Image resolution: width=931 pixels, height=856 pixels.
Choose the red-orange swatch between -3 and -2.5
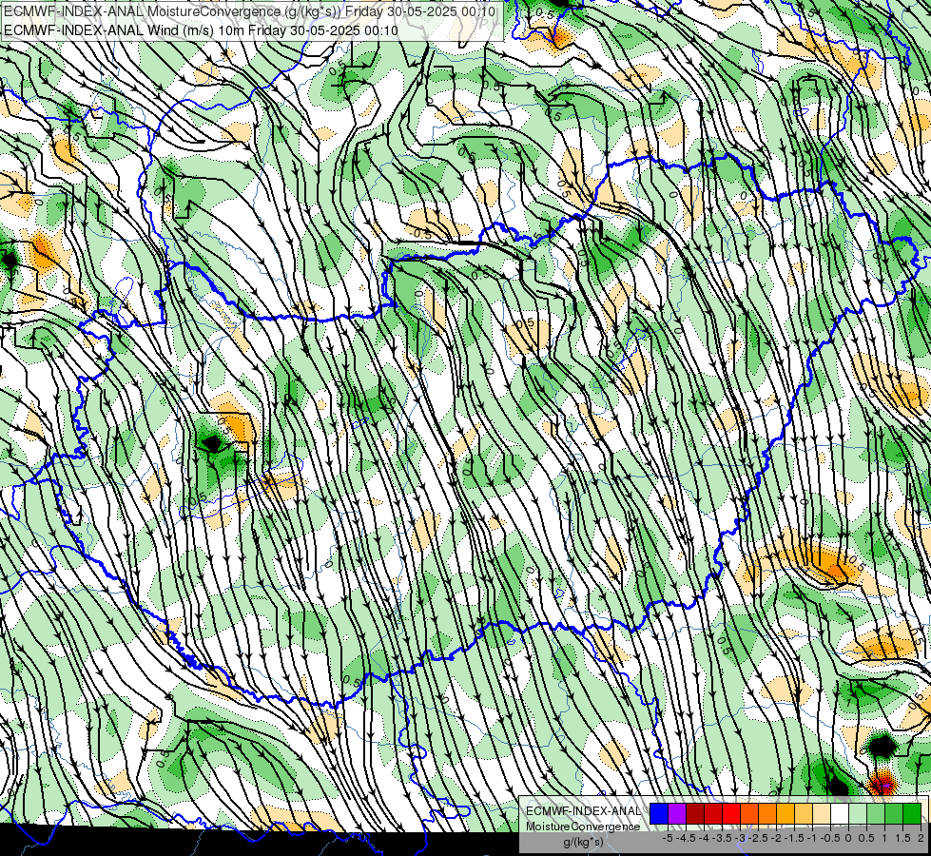(x=749, y=813)
